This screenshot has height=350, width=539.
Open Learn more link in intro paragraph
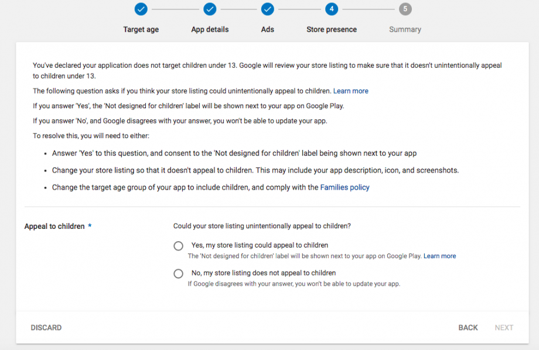click(350, 91)
